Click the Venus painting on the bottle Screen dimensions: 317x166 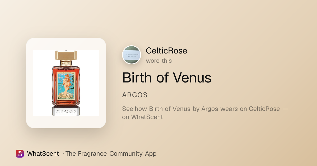point(66,85)
